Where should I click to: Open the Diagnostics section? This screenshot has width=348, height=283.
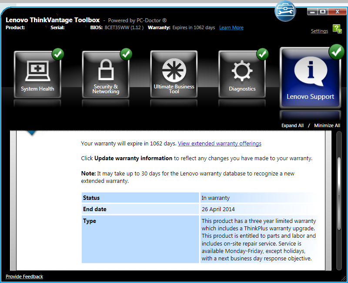(x=242, y=74)
